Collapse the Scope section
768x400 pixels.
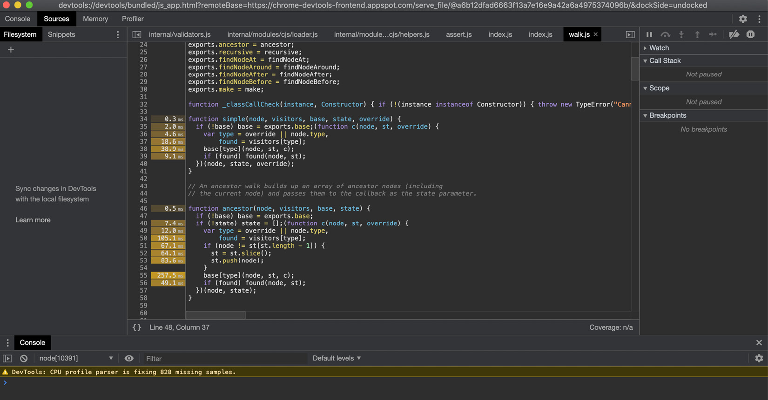click(704, 88)
